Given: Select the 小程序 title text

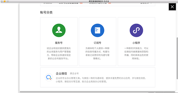Looking at the screenshot, I should click(136, 43).
